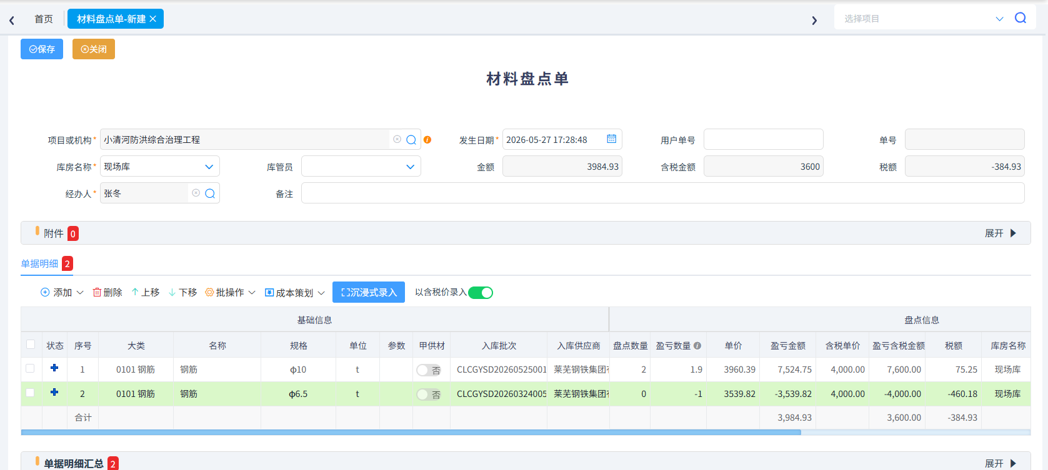Click the 用户单号 input field
This screenshot has width=1048, height=470.
(763, 139)
